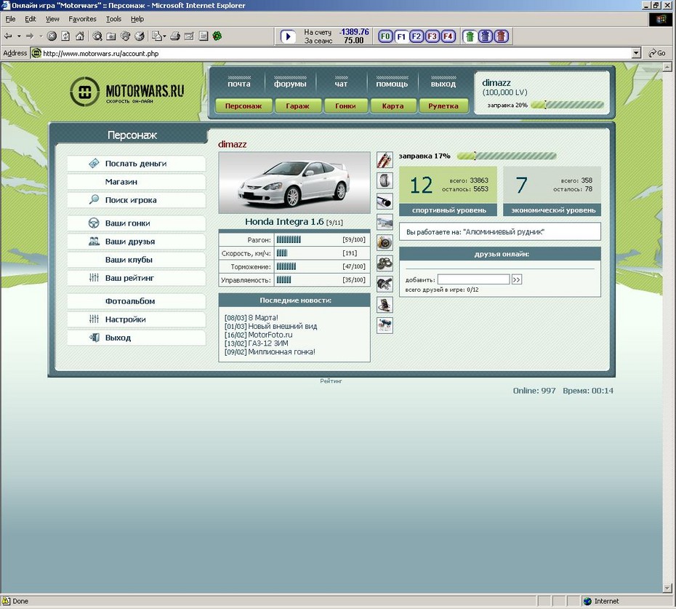Switch to the Карта tab
This screenshot has width=676, height=609.
[x=393, y=106]
